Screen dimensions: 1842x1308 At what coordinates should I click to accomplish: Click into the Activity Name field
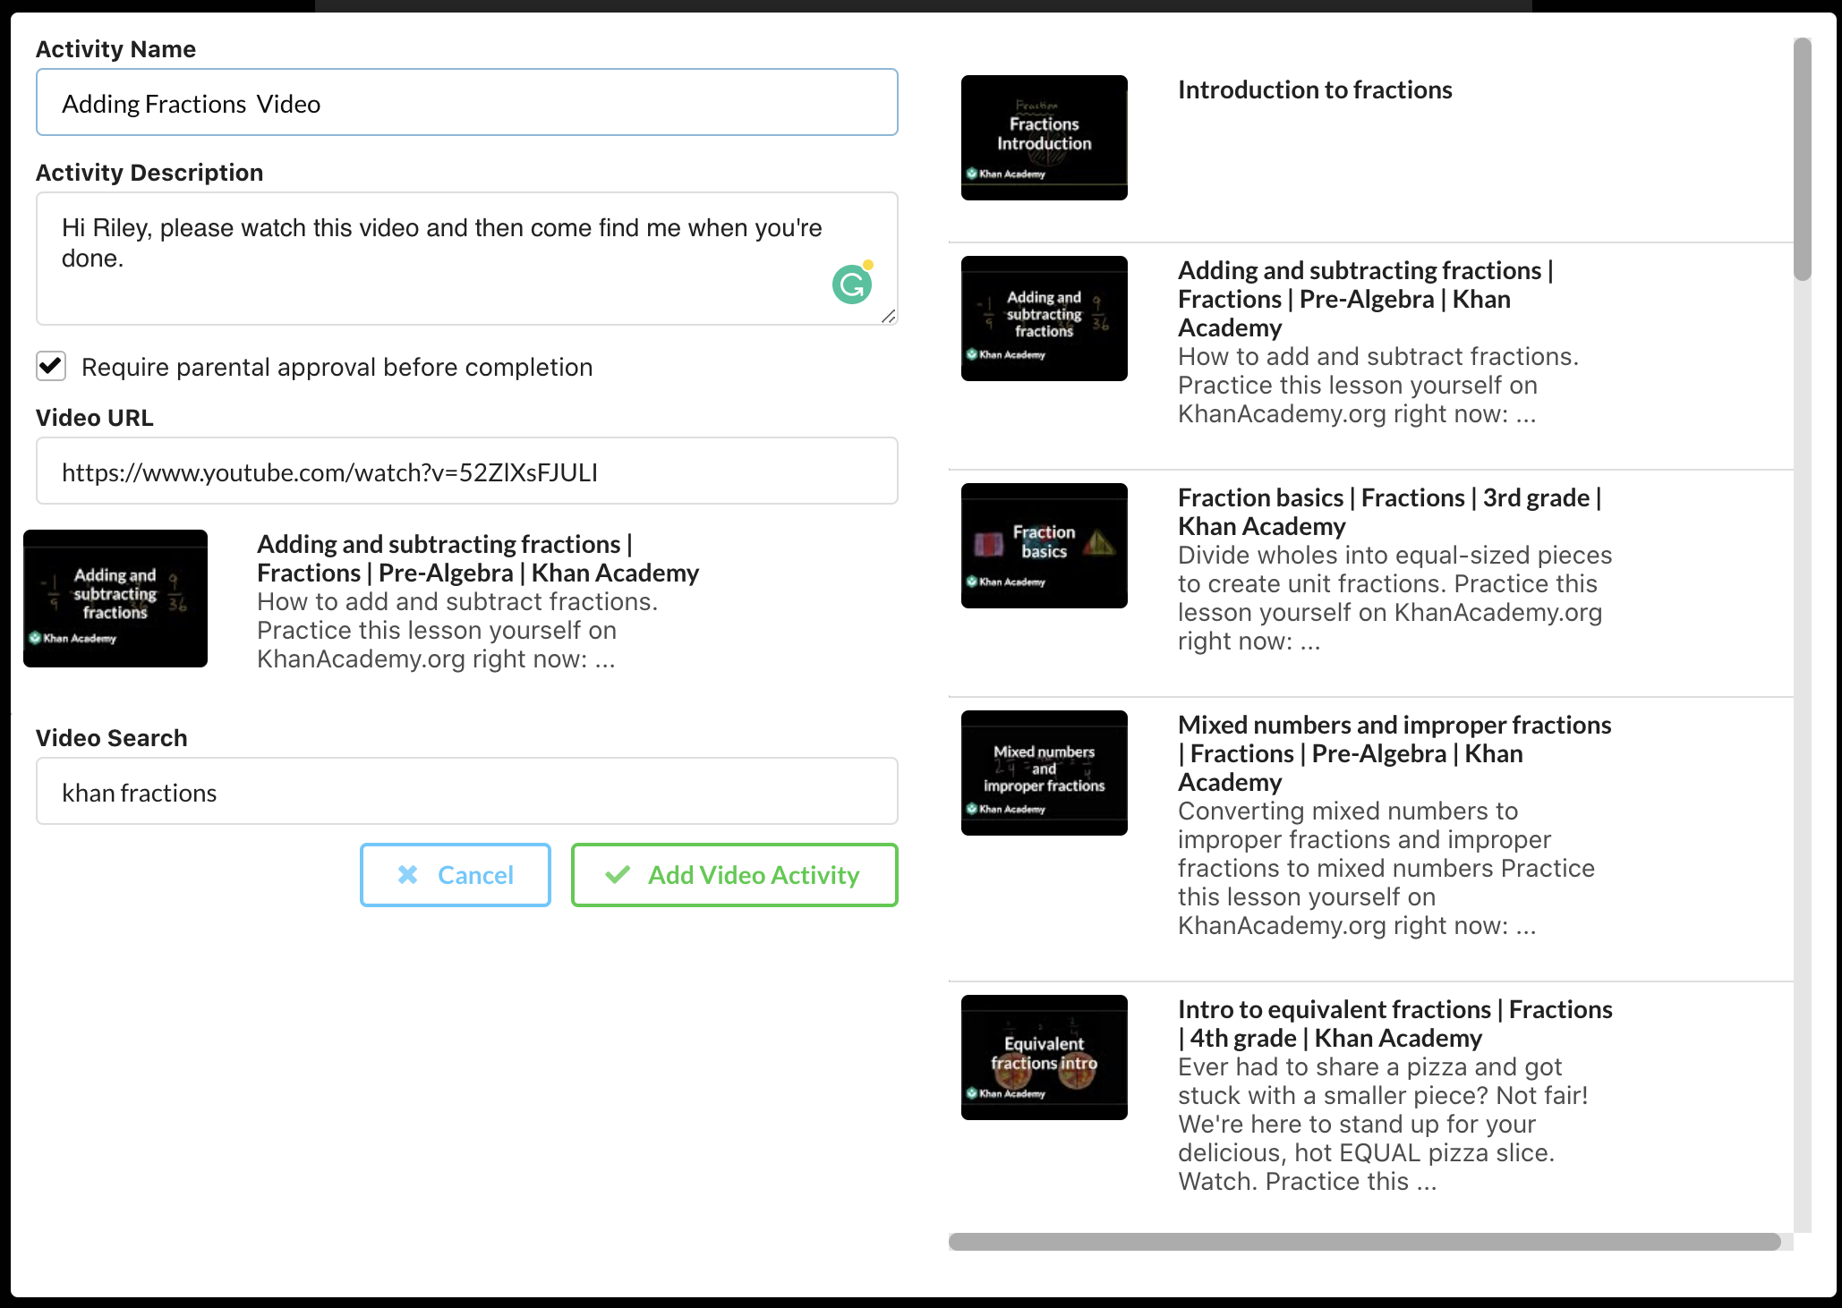pos(466,103)
